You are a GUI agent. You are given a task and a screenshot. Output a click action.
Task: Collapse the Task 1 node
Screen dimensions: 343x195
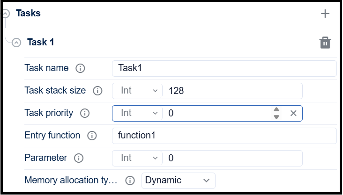click(x=16, y=43)
